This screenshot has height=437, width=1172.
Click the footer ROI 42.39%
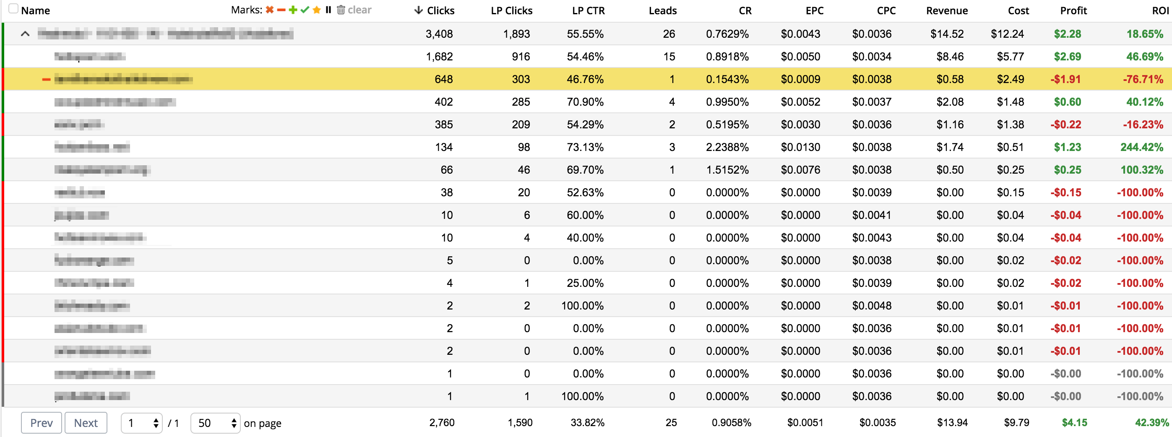[x=1151, y=423]
